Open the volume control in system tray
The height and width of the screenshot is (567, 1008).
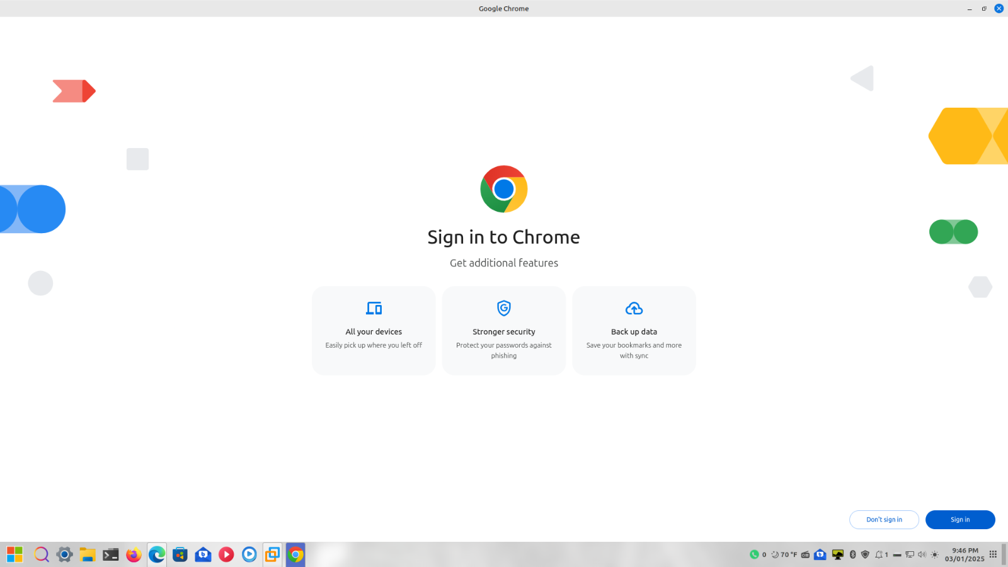[922, 554]
